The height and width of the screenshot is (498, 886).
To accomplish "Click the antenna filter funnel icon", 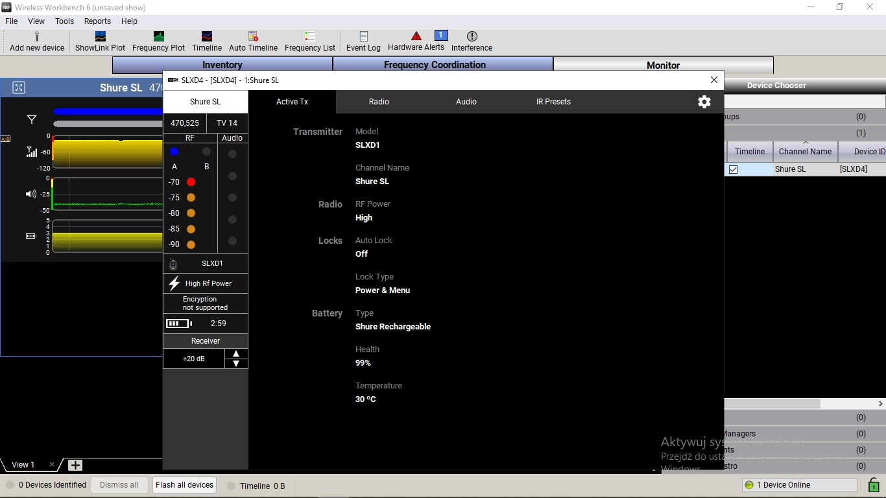I will coord(31,119).
